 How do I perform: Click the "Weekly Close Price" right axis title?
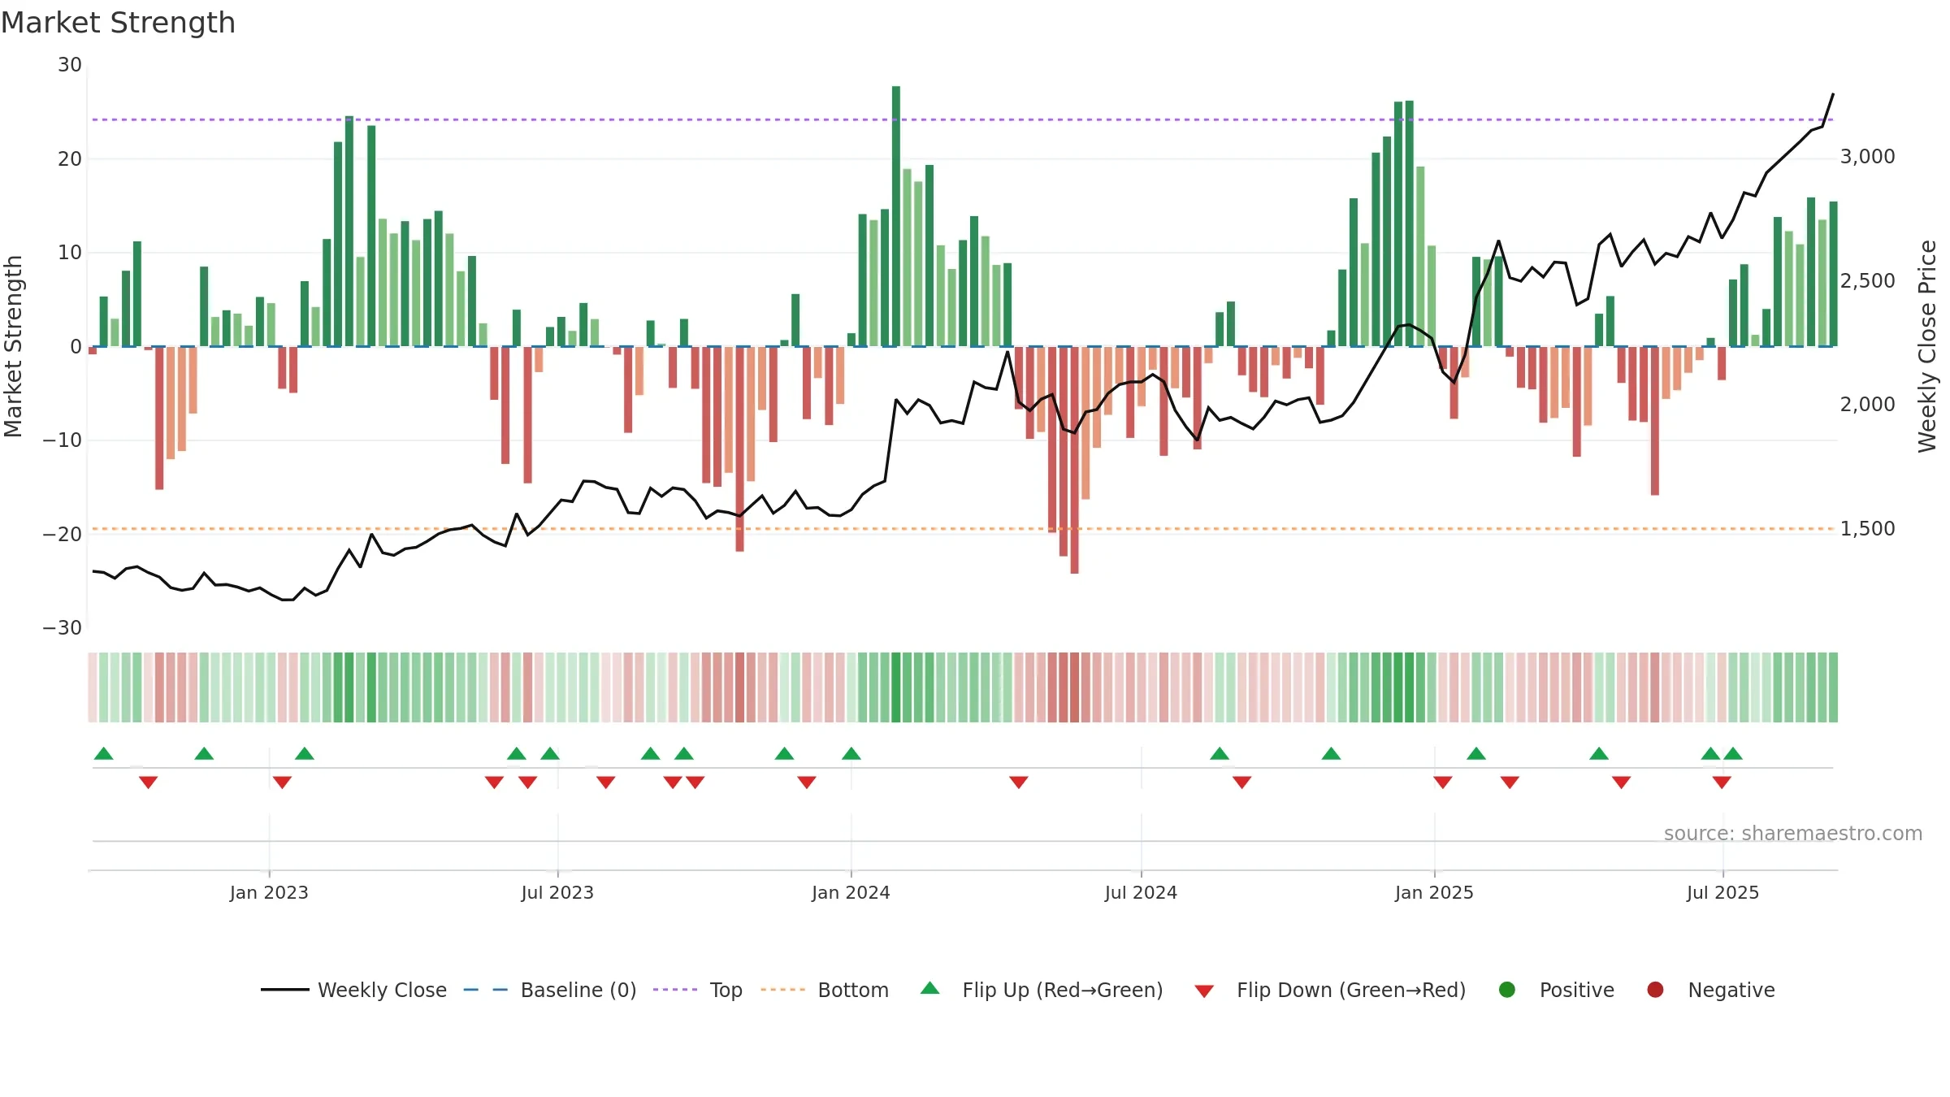1927,346
